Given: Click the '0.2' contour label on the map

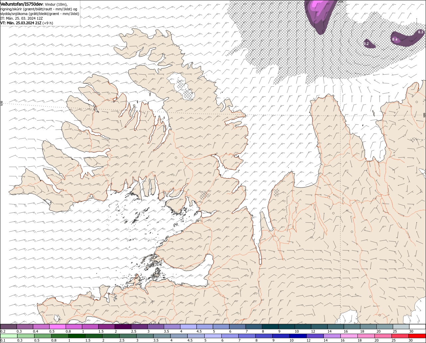Looking at the screenshot, I should (x=366, y=44).
